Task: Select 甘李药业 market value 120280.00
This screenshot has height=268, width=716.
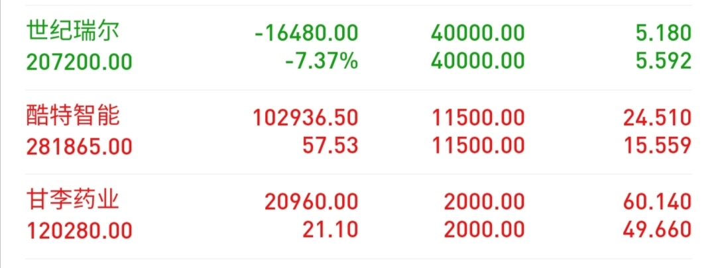Action: pos(80,231)
